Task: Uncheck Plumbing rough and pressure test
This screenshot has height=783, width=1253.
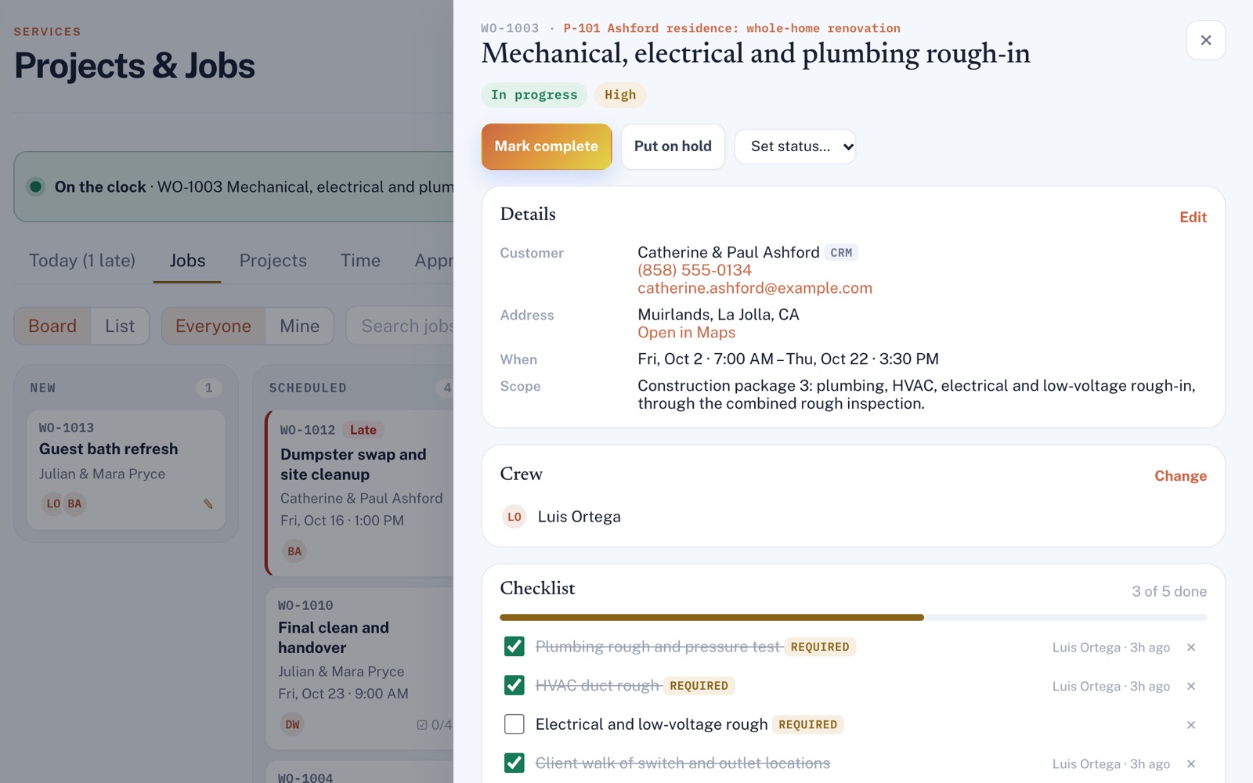Action: point(515,647)
